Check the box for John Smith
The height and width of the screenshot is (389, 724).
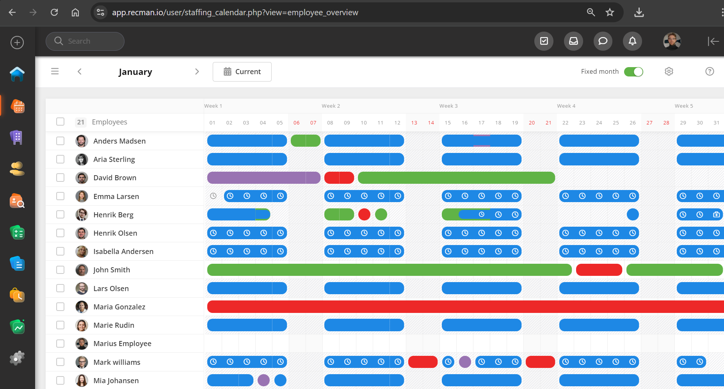pyautogui.click(x=60, y=270)
